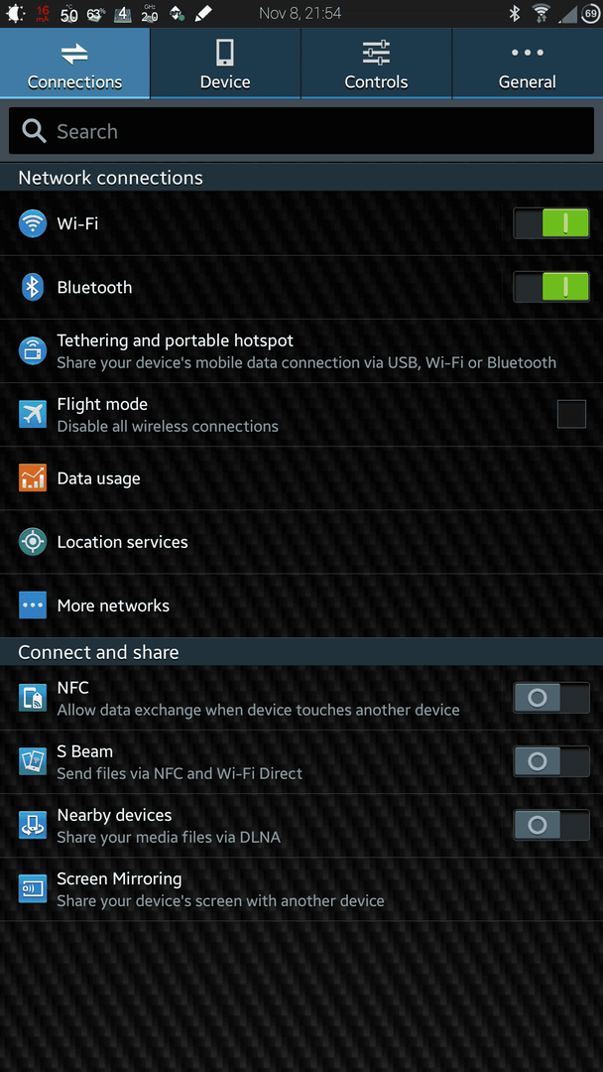Tap the Nearby devices icon
Viewport: 603px width, 1072px height.
click(32, 825)
